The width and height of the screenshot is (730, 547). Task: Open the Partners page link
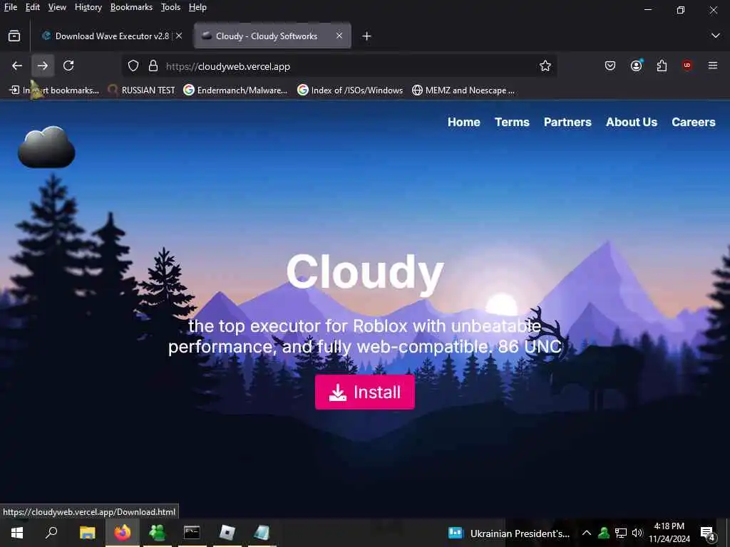coord(567,122)
